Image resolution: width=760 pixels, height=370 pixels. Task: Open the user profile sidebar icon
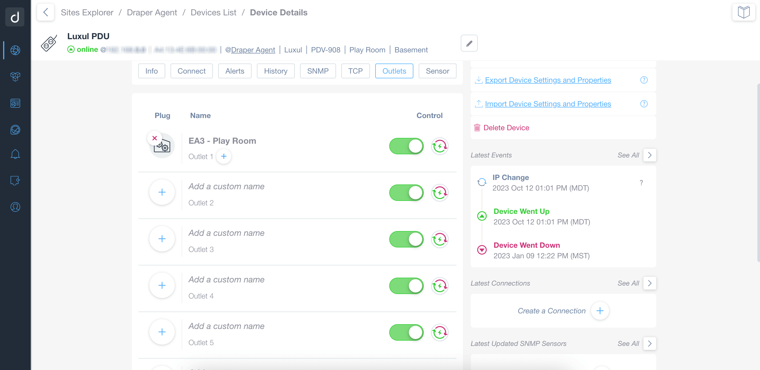pos(15,207)
